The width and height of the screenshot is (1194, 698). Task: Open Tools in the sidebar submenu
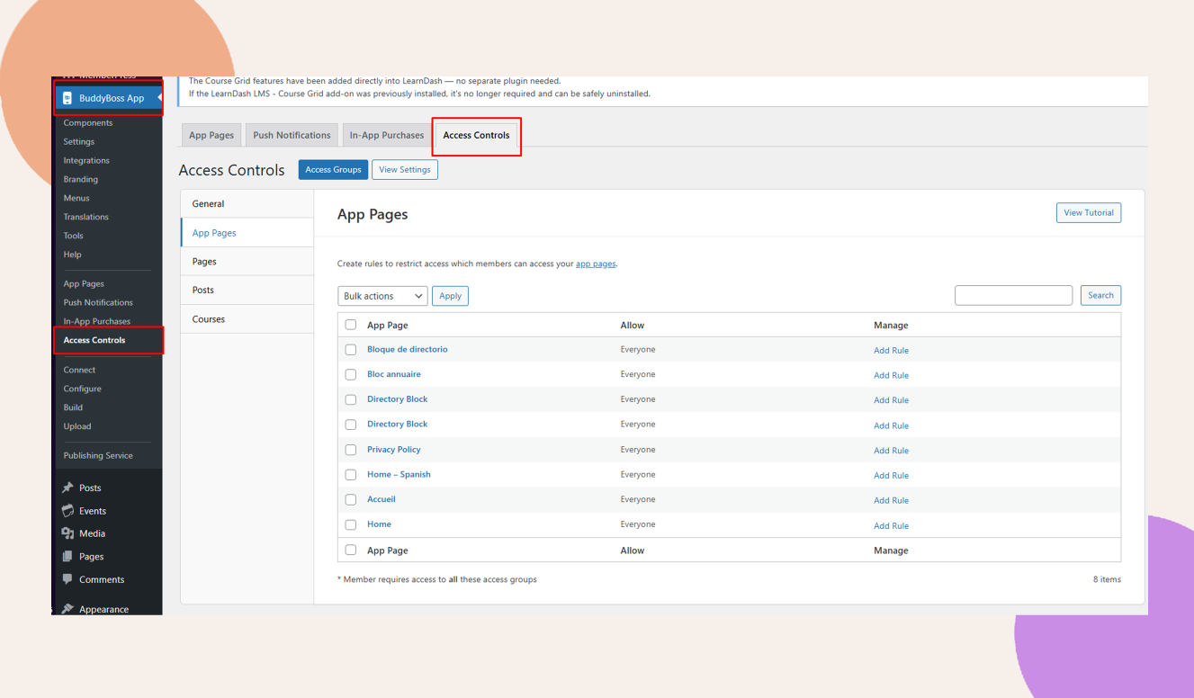pyautogui.click(x=74, y=236)
